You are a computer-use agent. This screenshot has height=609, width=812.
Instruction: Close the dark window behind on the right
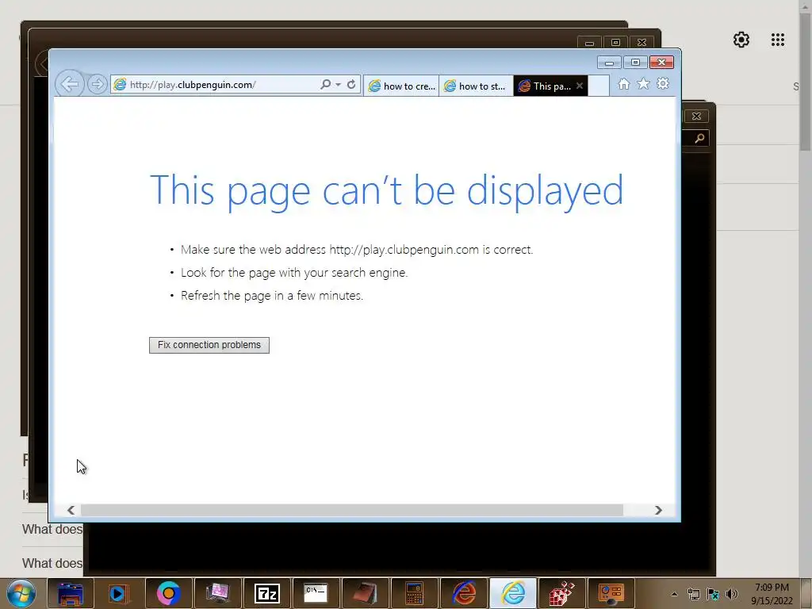(x=696, y=116)
